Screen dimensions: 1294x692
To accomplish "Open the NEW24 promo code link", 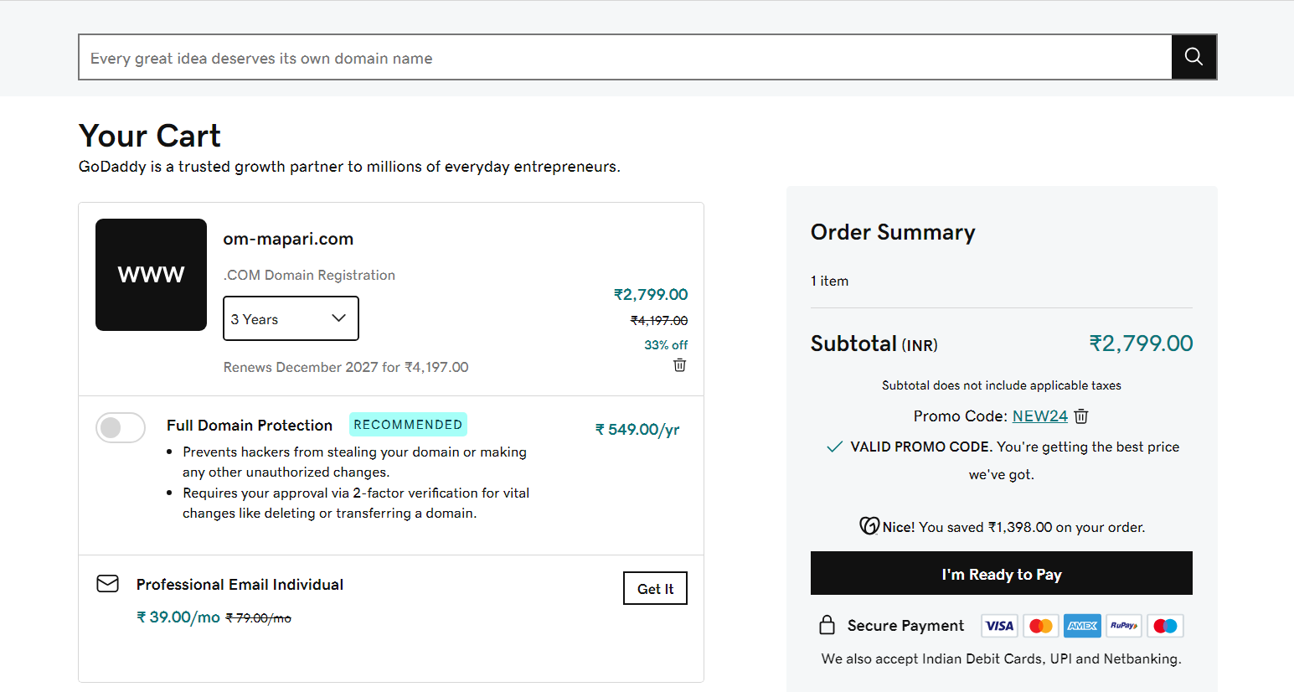I will point(1039,416).
